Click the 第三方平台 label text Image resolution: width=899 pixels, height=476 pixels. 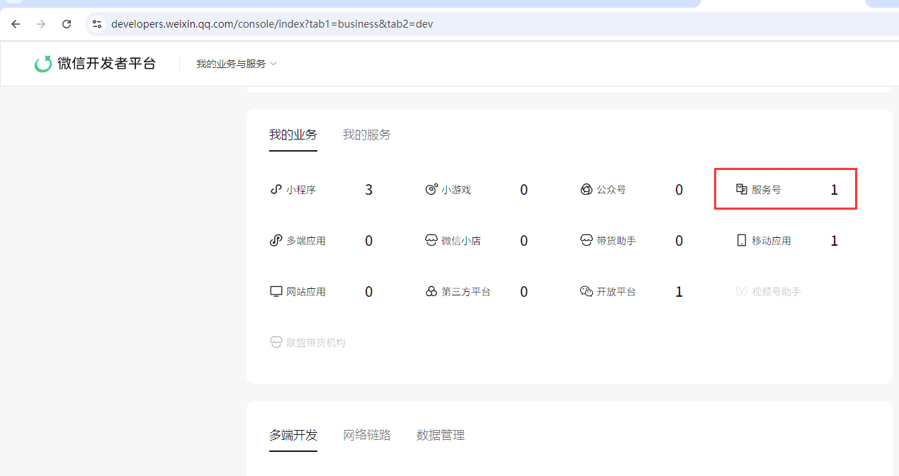point(466,292)
